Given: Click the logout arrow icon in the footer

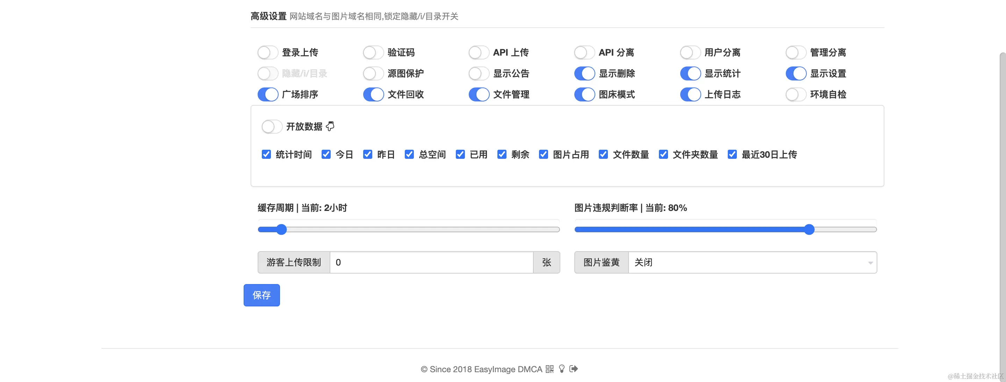Looking at the screenshot, I should 574,369.
